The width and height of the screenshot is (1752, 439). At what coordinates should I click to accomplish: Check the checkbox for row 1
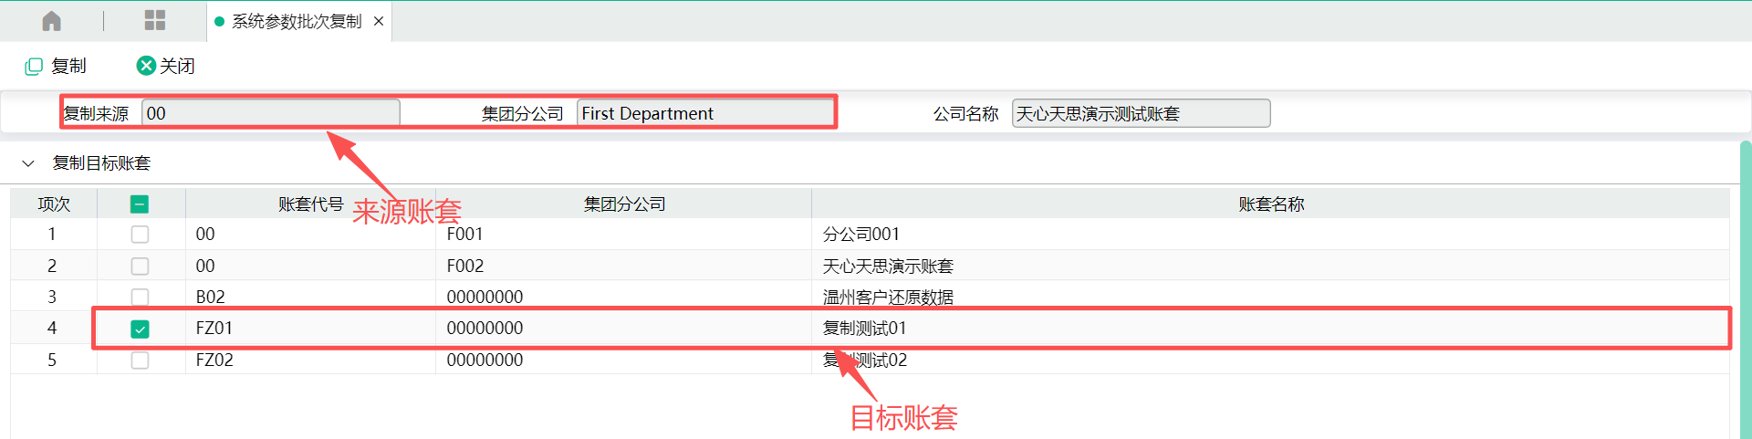(140, 235)
